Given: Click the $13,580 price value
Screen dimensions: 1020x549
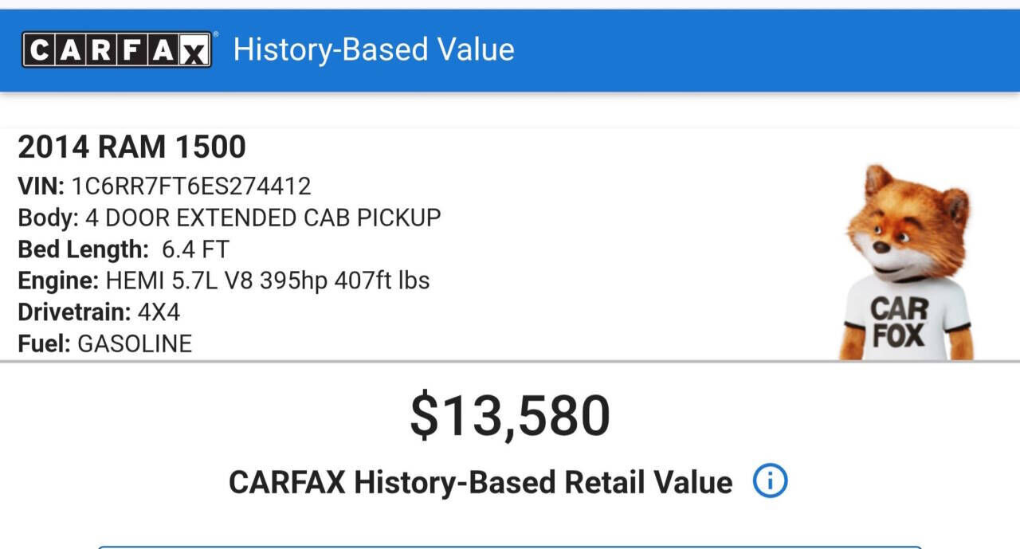Looking at the screenshot, I should pos(510,416).
